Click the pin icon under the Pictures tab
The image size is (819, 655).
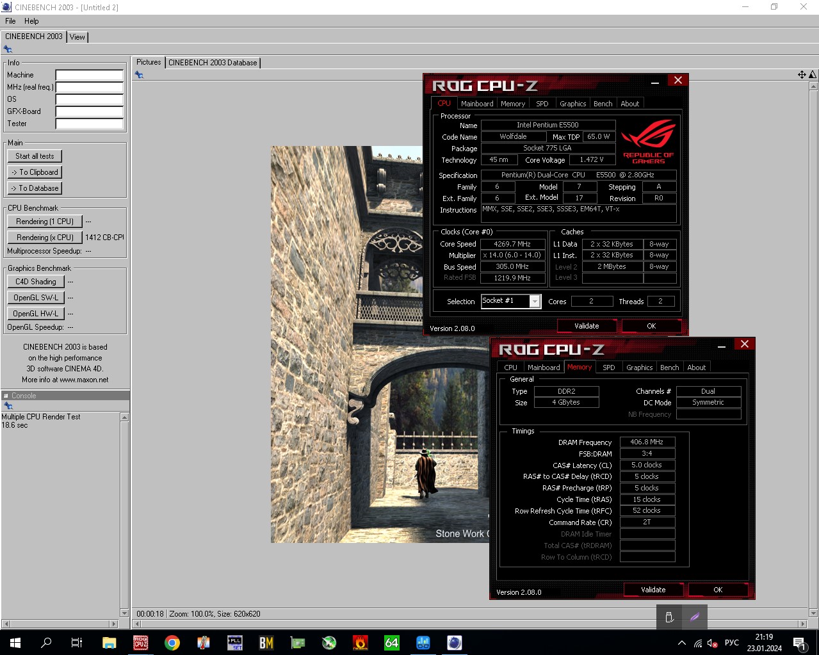[139, 75]
